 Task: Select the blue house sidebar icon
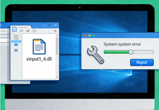(x=16, y=44)
